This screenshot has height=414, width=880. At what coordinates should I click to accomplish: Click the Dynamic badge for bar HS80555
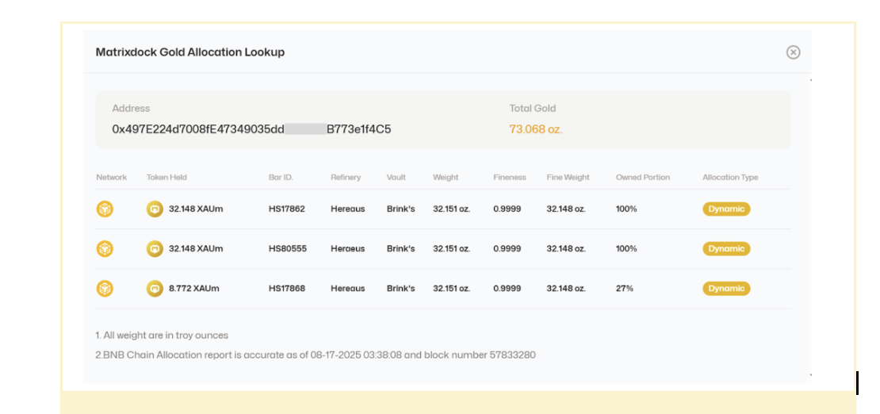point(725,249)
